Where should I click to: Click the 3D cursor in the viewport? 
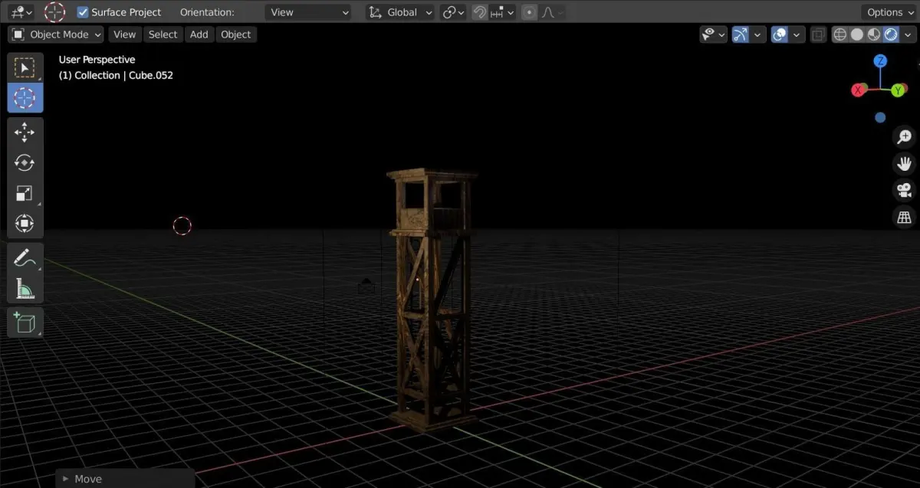coord(182,226)
